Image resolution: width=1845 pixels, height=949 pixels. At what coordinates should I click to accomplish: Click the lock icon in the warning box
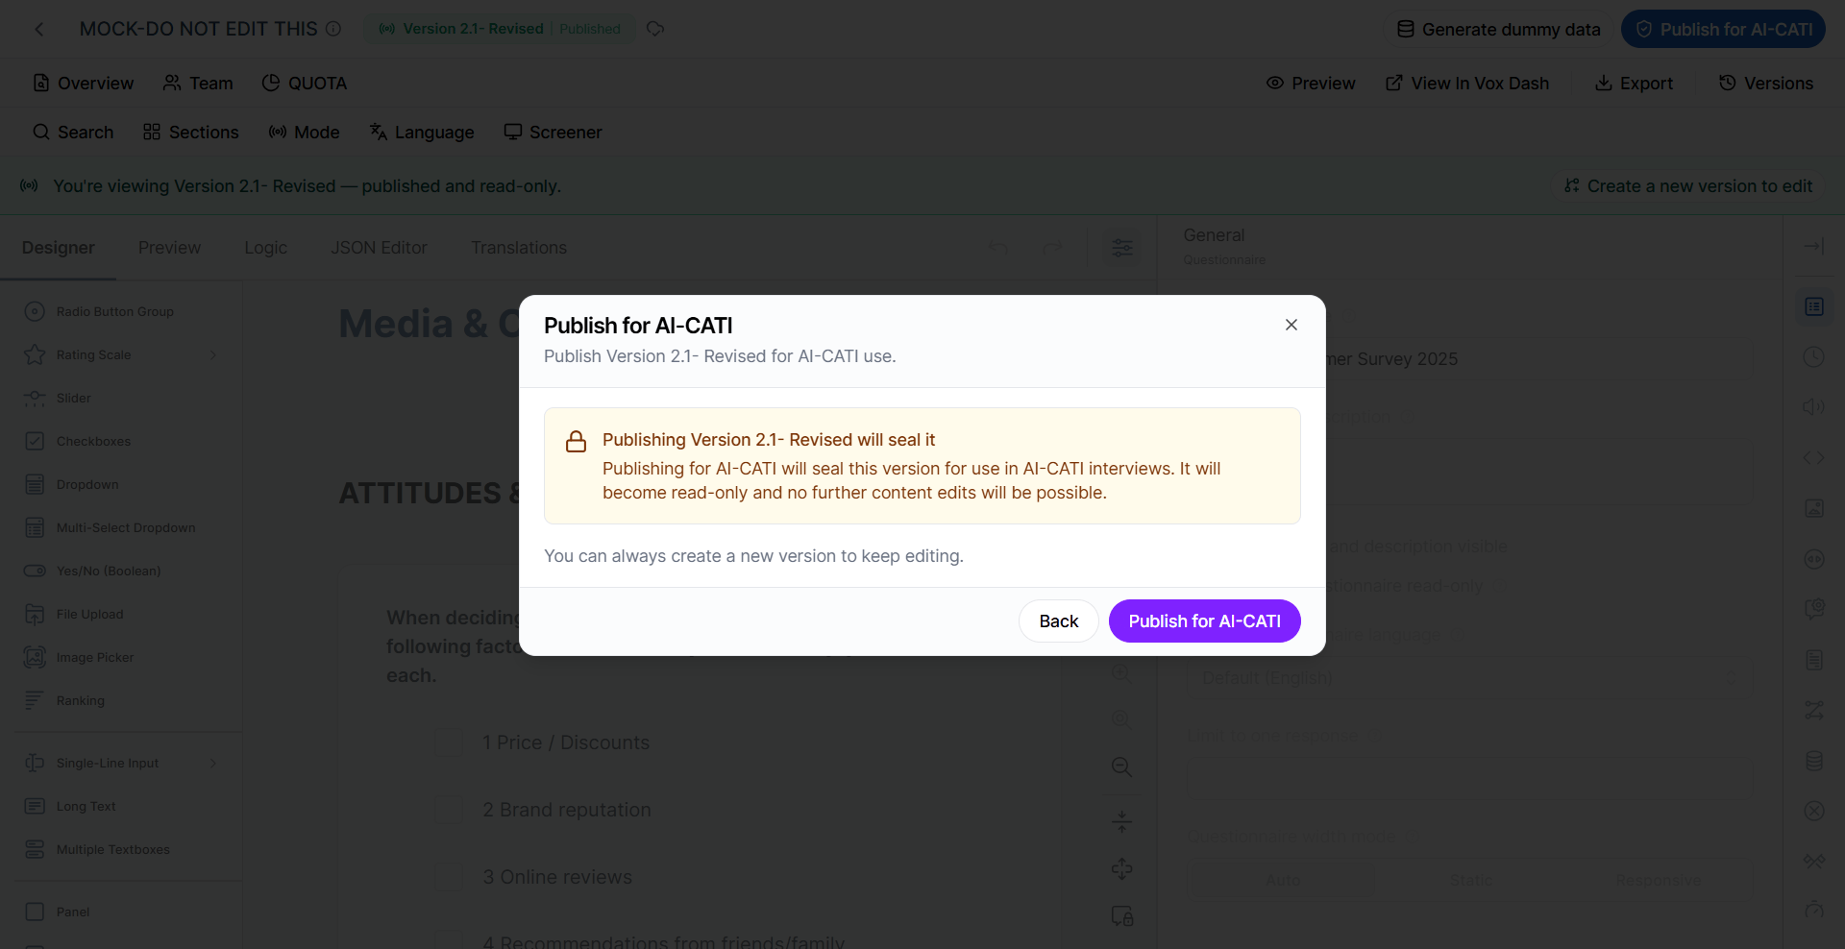click(x=576, y=442)
